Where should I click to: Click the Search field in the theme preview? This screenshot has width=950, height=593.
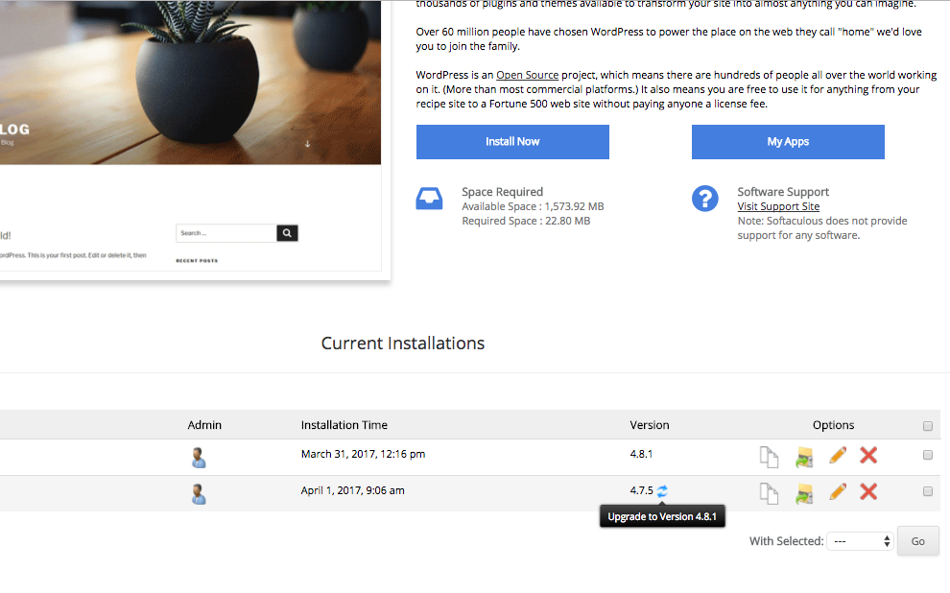[x=226, y=233]
